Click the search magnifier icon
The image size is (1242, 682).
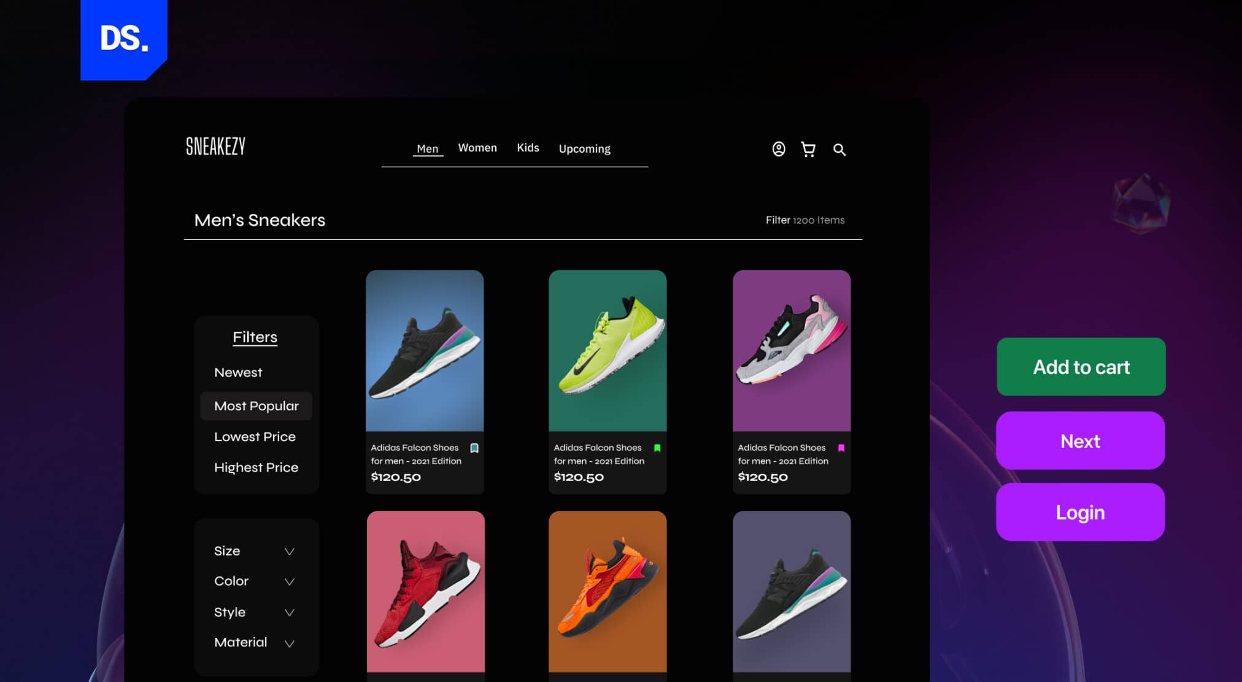(x=839, y=150)
